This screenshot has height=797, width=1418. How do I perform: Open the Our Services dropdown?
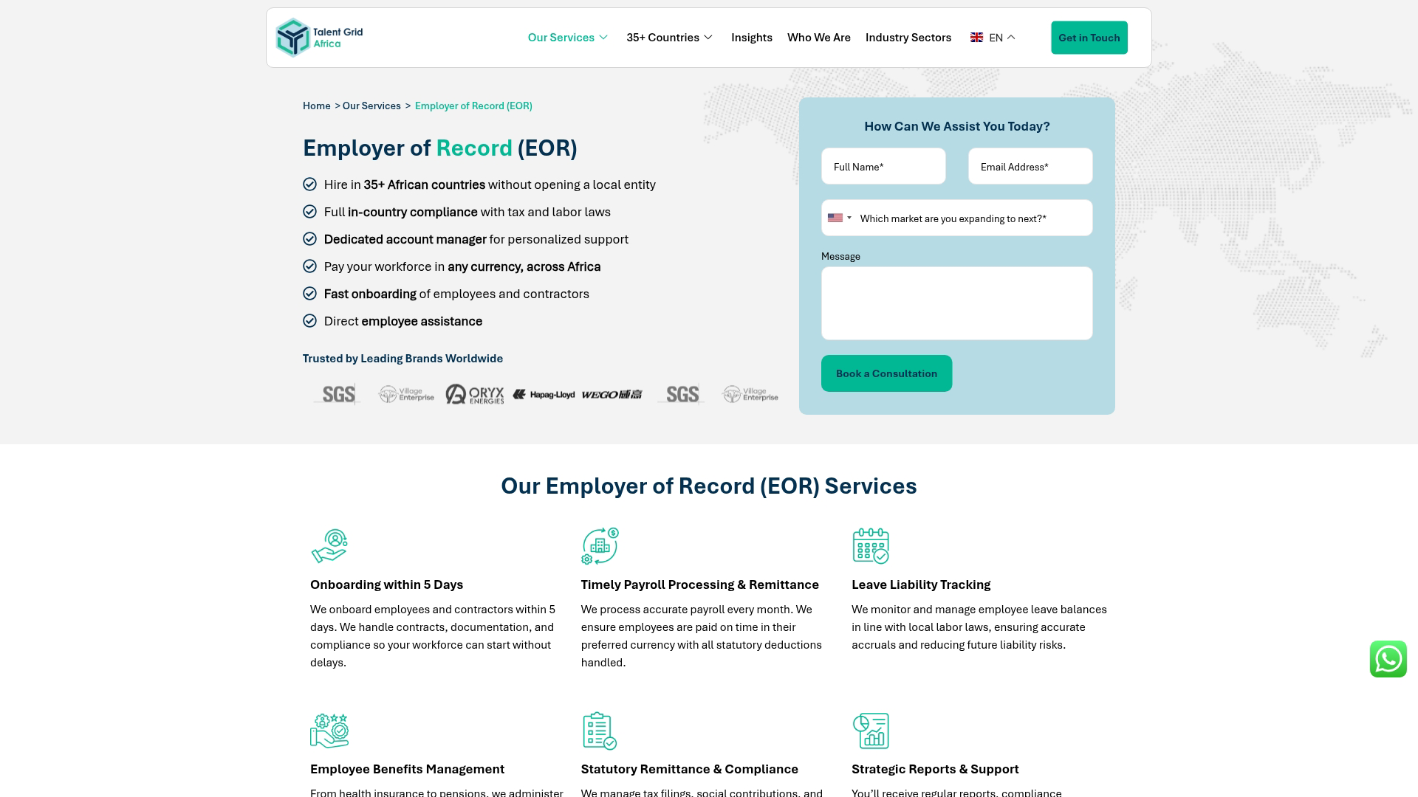tap(567, 37)
